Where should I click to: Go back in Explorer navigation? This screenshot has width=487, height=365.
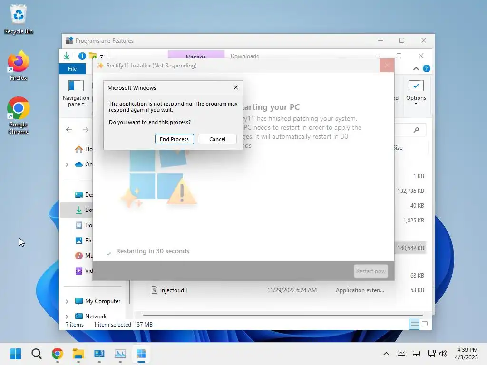(x=69, y=130)
